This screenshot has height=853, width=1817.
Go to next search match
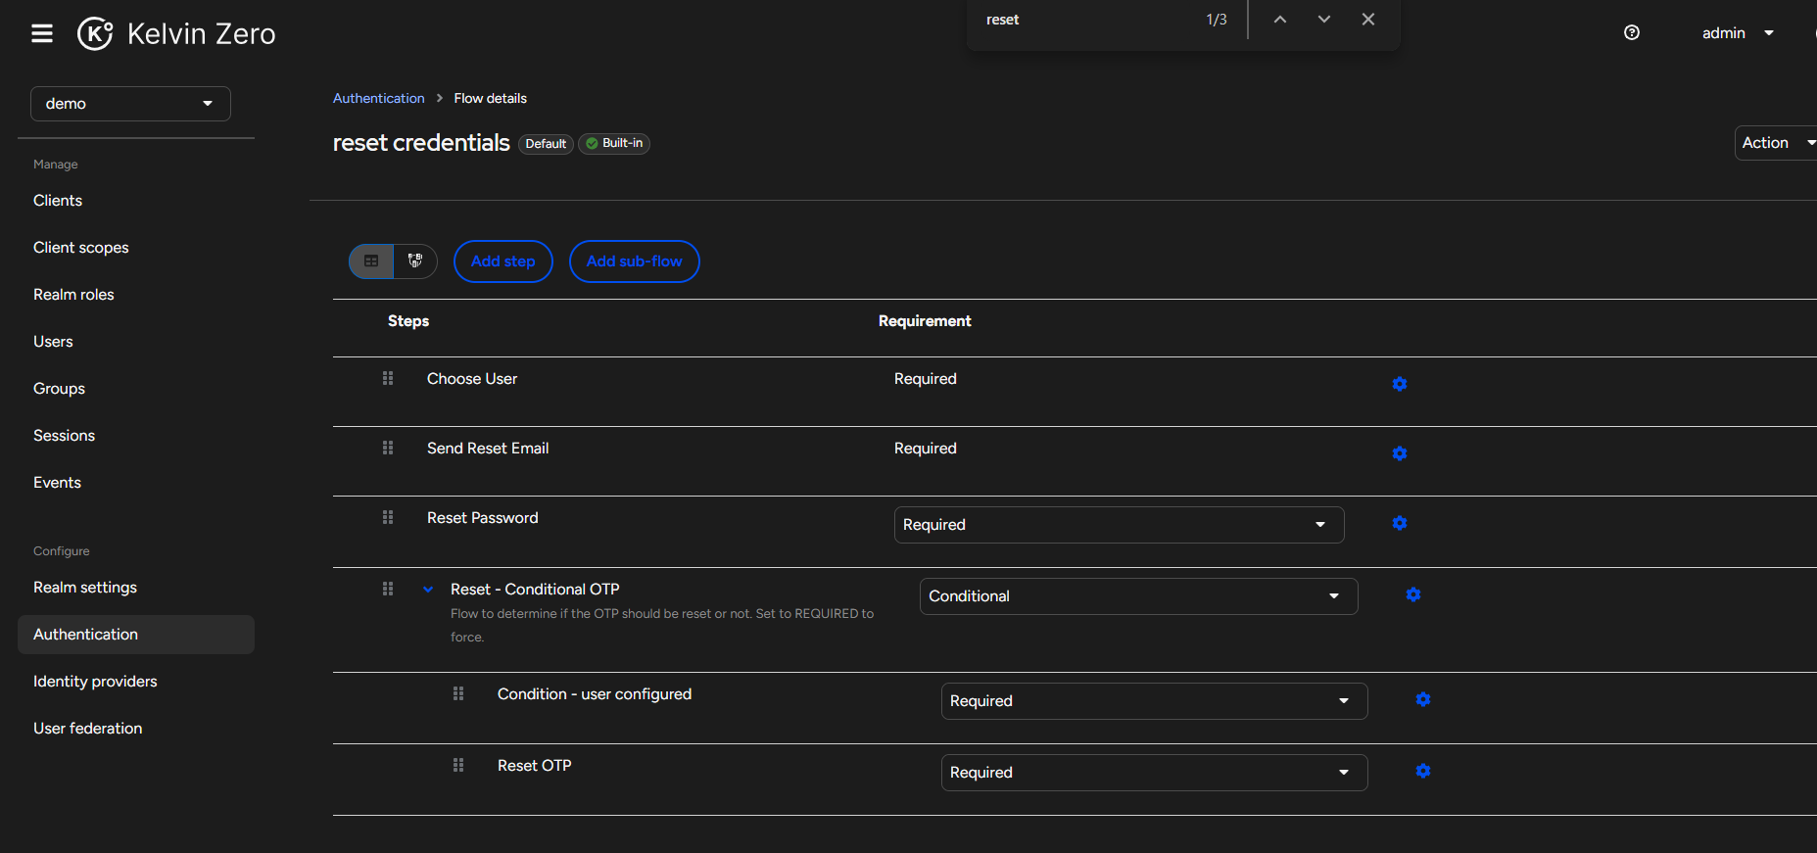point(1324,20)
